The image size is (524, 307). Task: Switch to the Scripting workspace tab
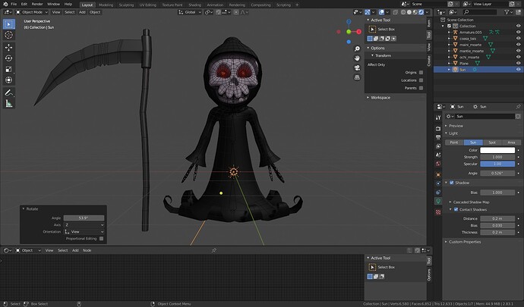tap(283, 5)
